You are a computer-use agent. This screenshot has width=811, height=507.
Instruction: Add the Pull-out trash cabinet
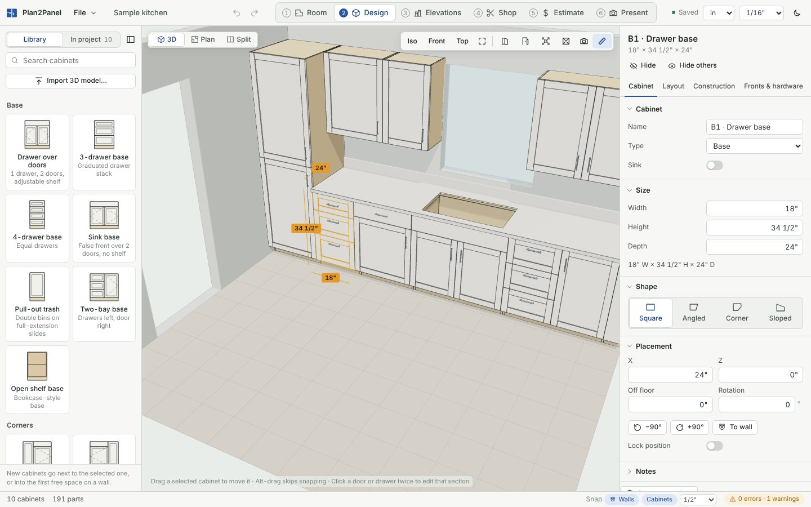[x=37, y=304]
